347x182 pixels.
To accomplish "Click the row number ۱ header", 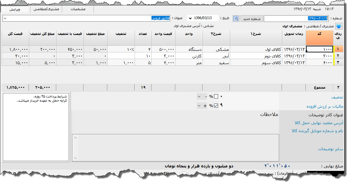I will pyautogui.click(x=338, y=49).
